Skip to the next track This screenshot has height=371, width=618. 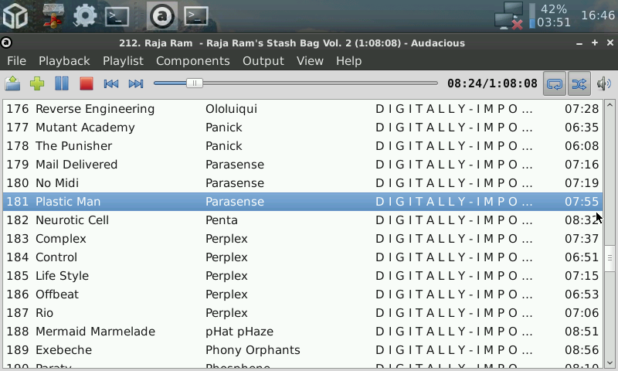[136, 83]
